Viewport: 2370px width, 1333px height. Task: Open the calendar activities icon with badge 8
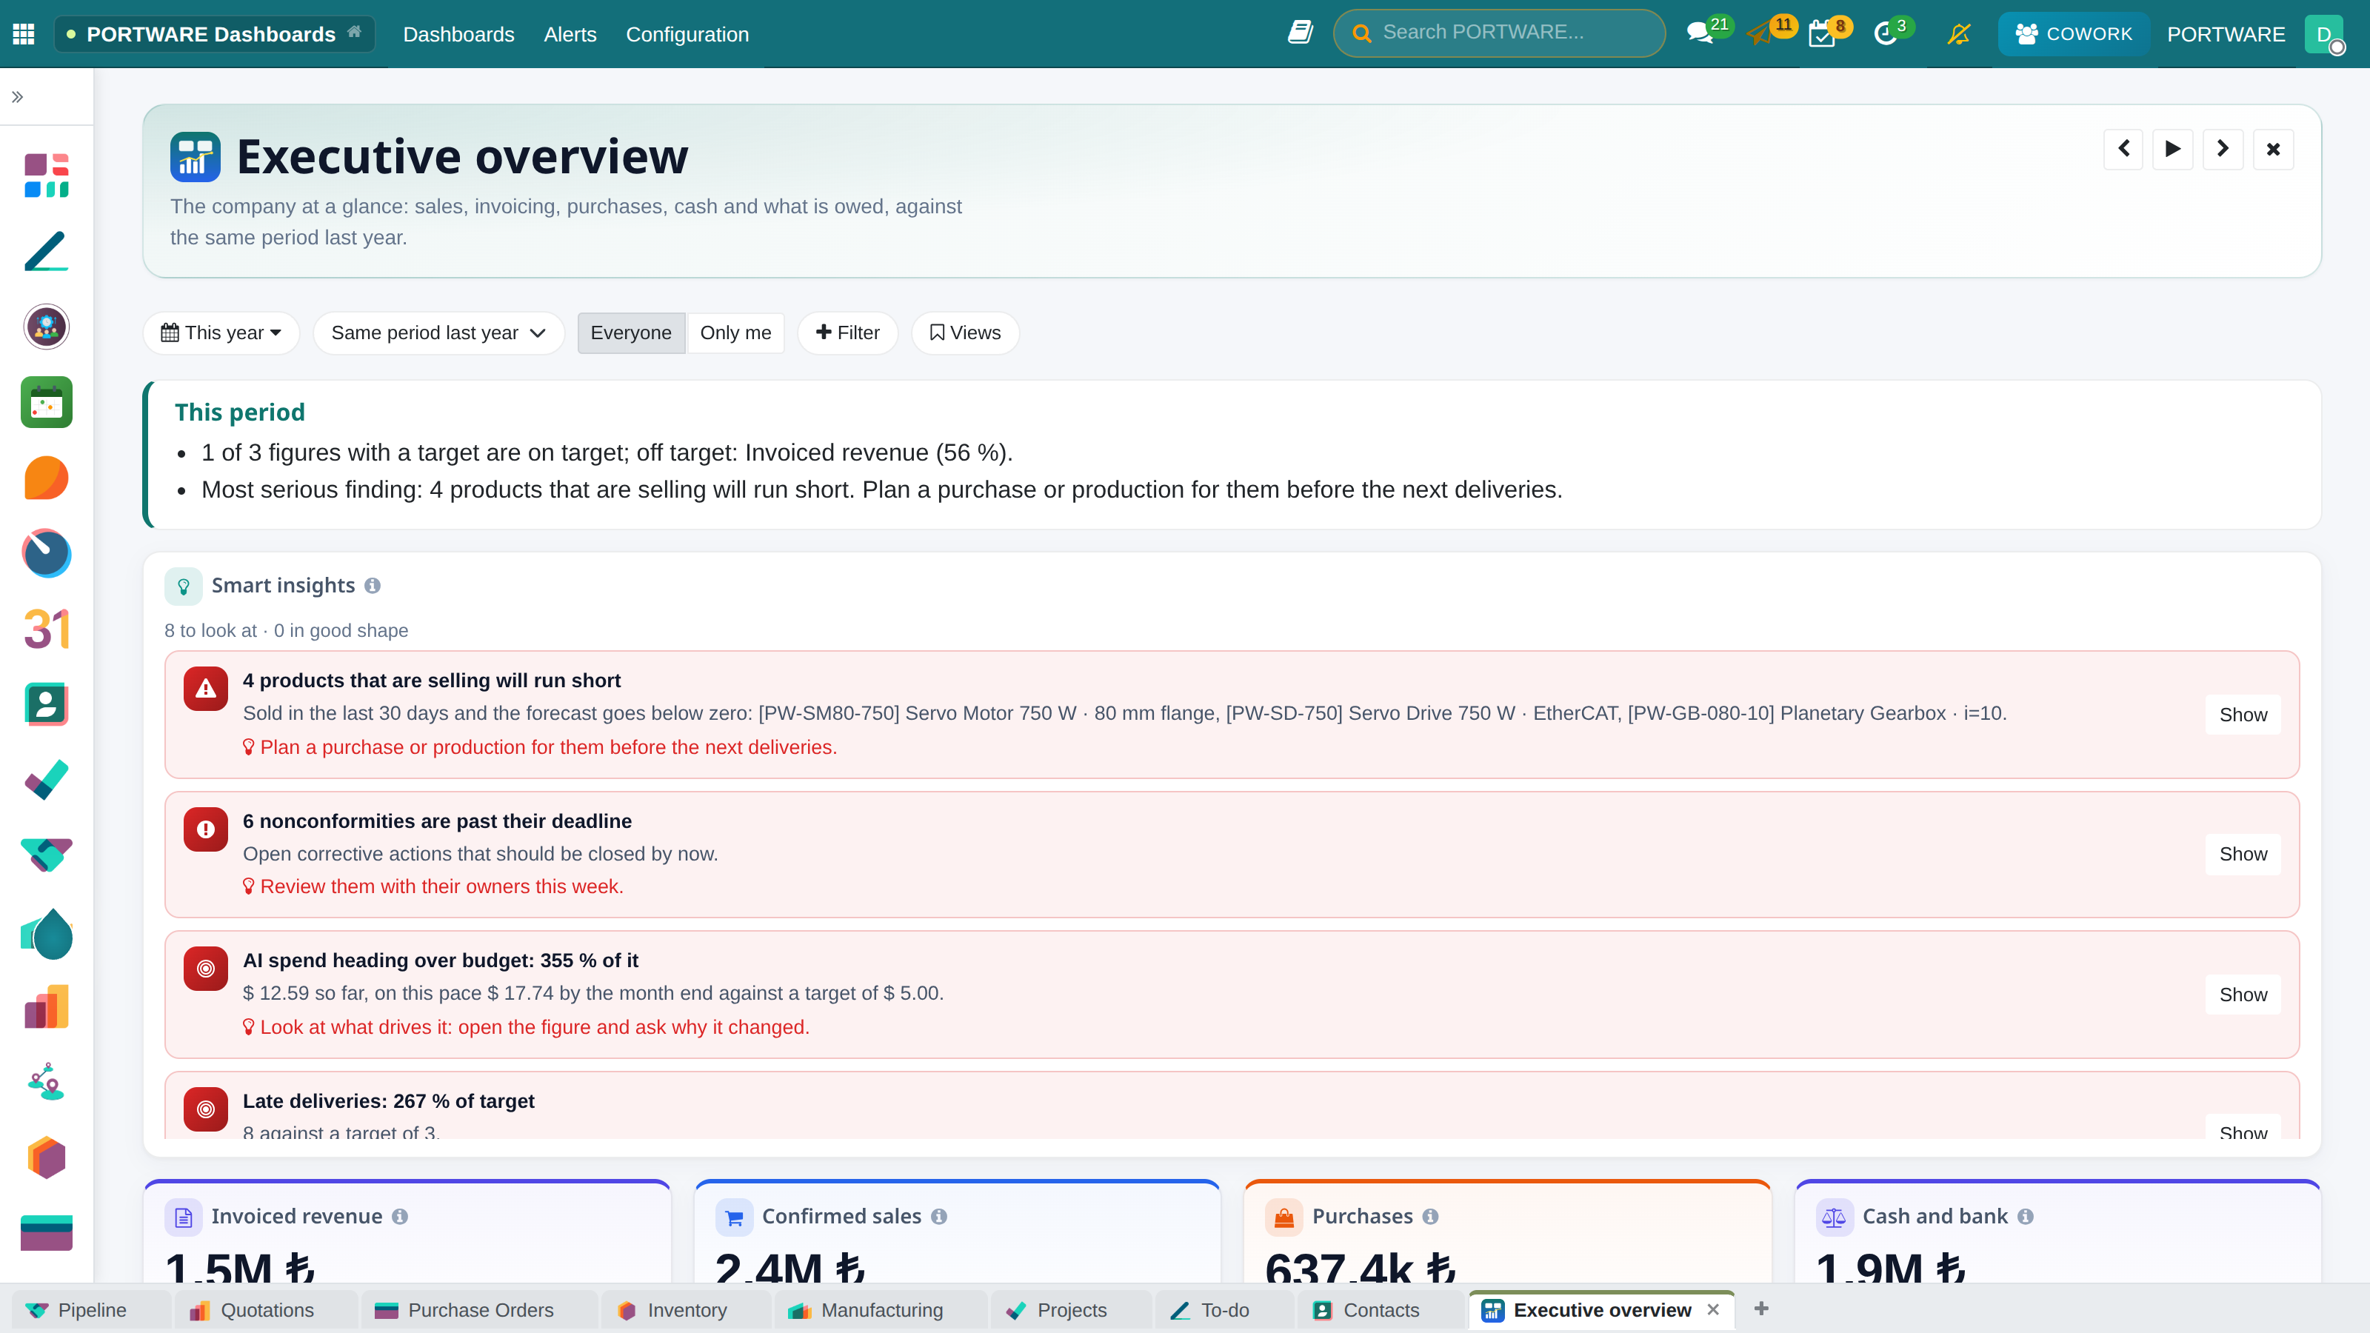coord(1822,34)
